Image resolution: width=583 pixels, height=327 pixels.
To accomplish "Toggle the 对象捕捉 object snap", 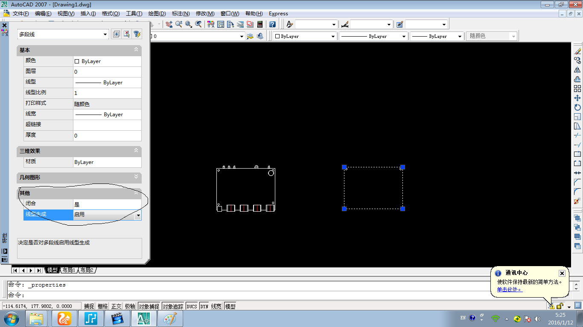I will click(149, 306).
